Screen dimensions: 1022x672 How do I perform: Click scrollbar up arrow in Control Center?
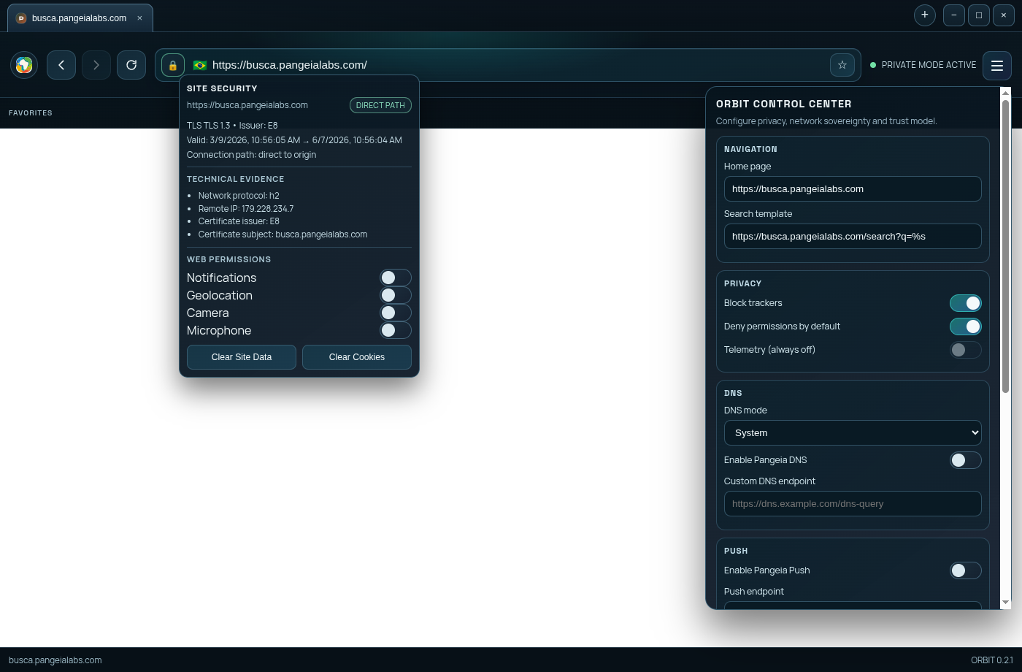click(1005, 93)
